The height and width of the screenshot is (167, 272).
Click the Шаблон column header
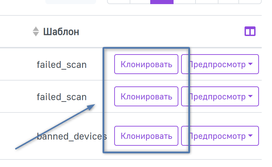coord(61,32)
